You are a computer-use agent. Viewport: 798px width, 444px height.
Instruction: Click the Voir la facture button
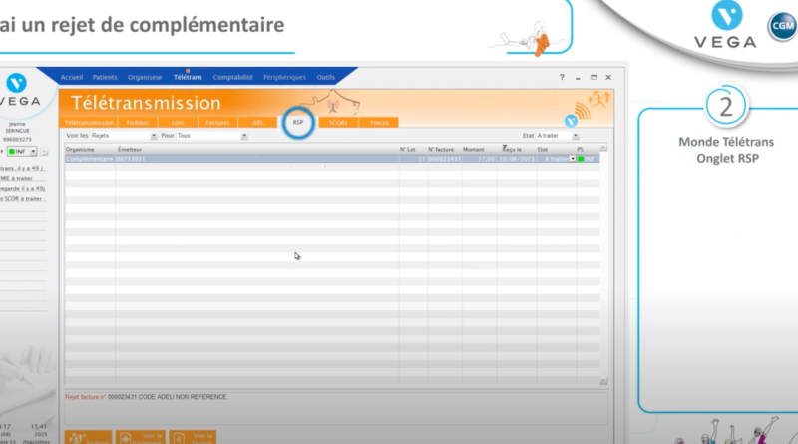[193, 437]
